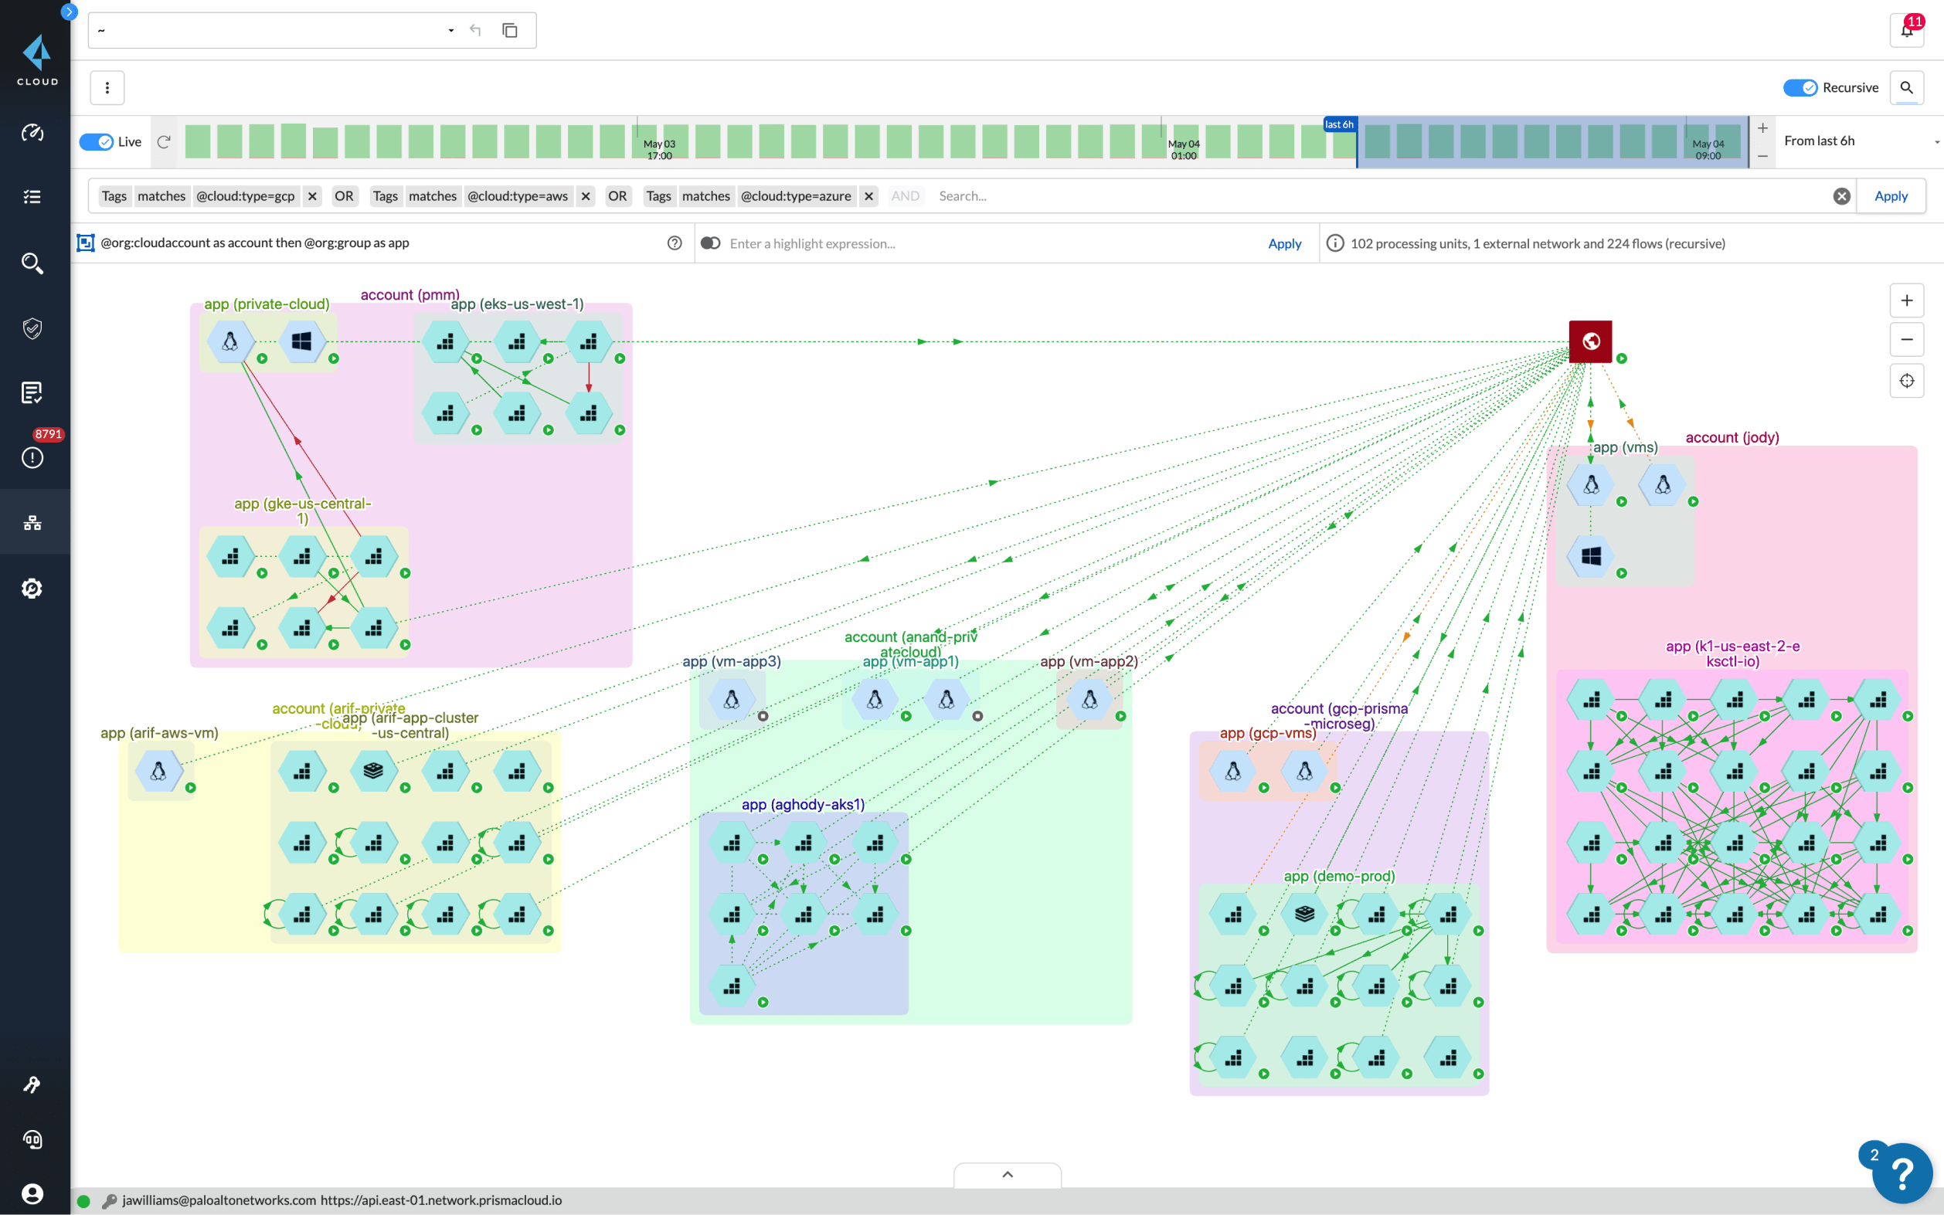This screenshot has height=1215, width=1944.
Task: Toggle the highlight expression switch
Action: point(710,243)
